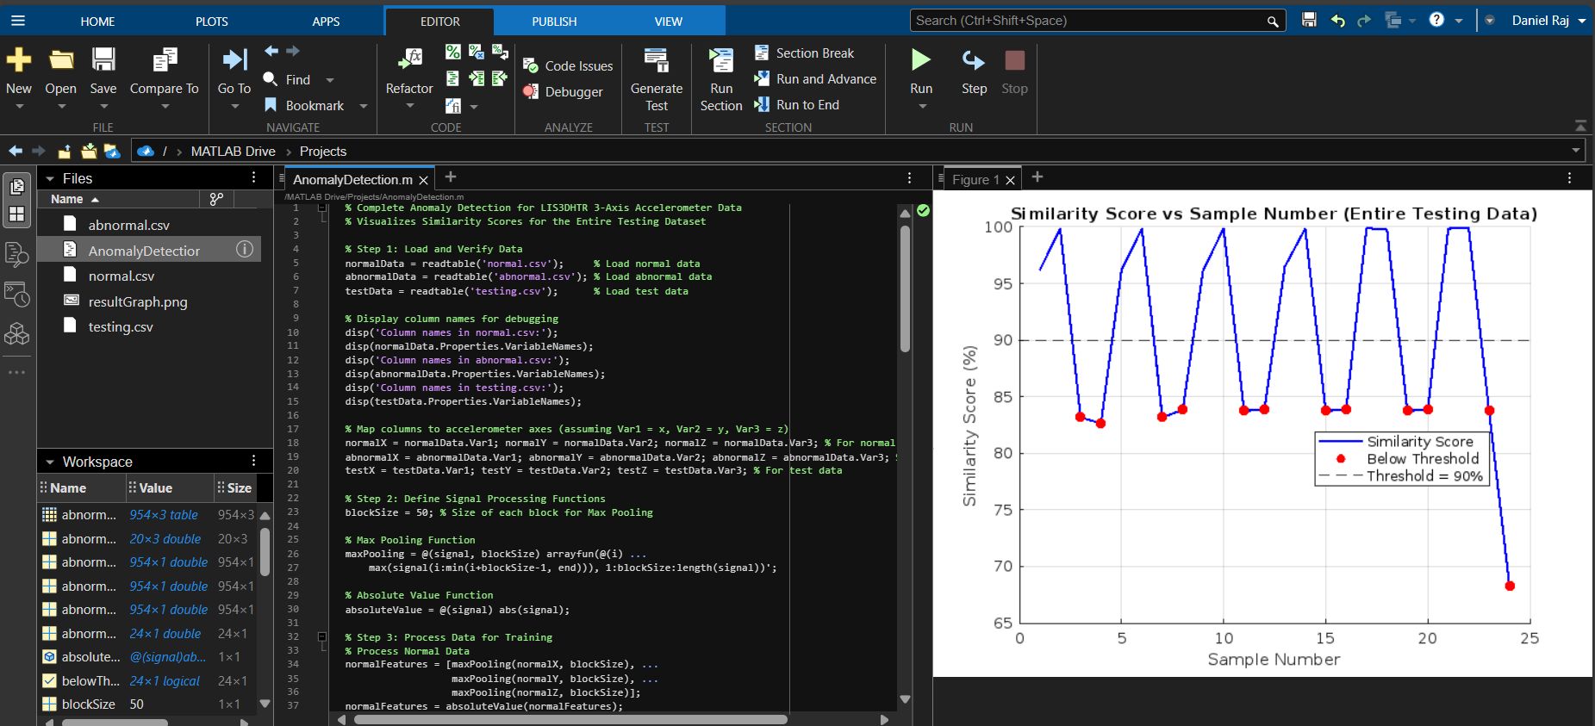Click Generate Test icon
The image size is (1595, 726).
(657, 59)
